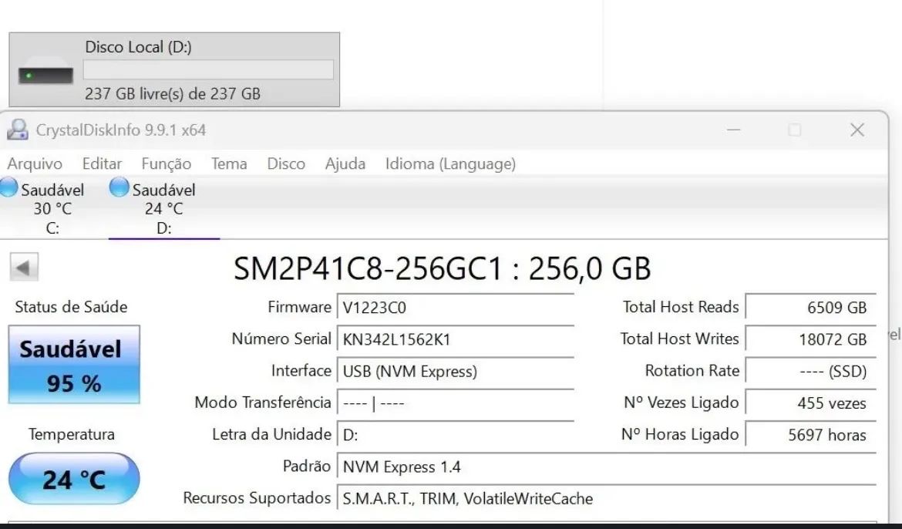This screenshot has height=529, width=902.
Task: Click the CrystalDiskInfo app icon in title bar
Action: tap(17, 130)
